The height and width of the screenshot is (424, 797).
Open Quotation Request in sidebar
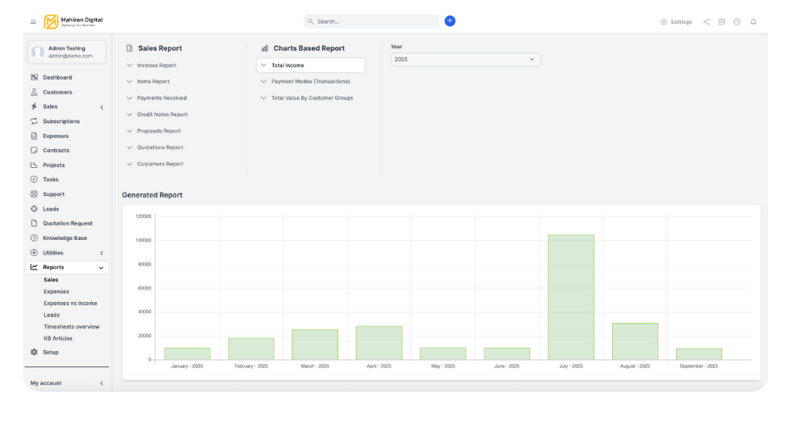coord(67,223)
